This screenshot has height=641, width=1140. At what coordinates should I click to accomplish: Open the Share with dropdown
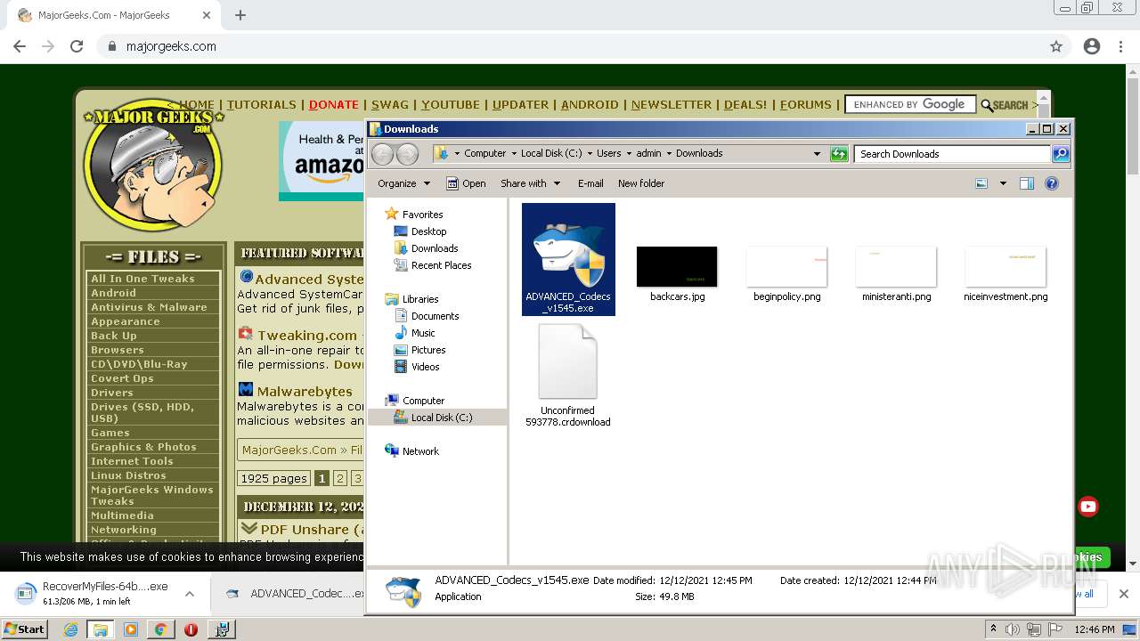[531, 183]
